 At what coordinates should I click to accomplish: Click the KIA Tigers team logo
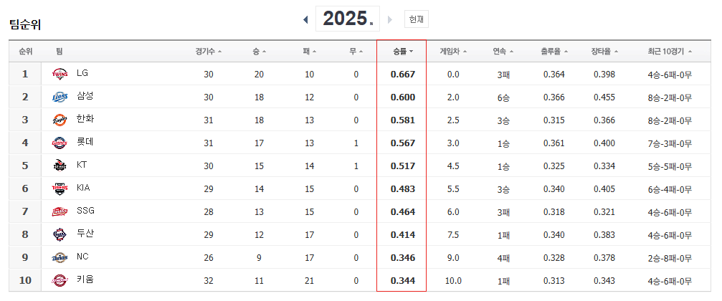[60, 188]
